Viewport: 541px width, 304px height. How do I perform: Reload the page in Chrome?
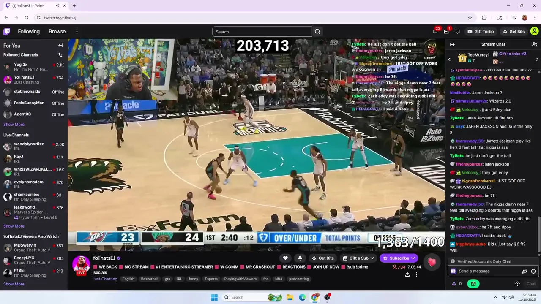pos(26,18)
